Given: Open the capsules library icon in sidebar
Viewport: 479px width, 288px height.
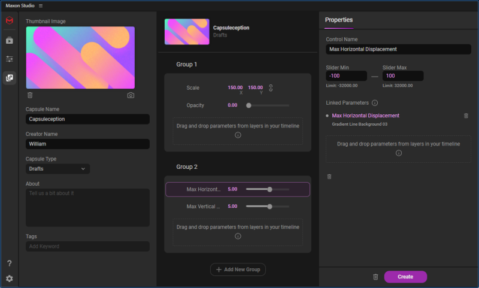Looking at the screenshot, I should coord(10,40).
